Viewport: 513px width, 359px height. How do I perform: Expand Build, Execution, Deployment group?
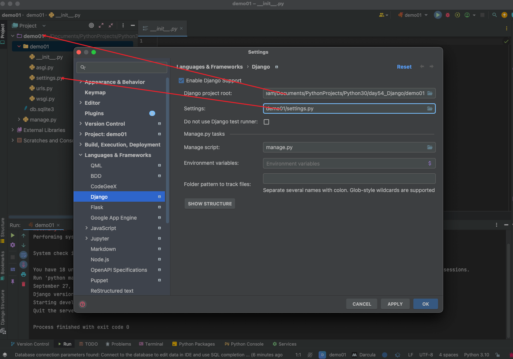point(81,144)
